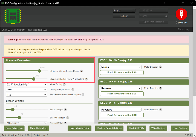The image size is (196, 137).
Task: Open the English language dropdown
Action: (x=124, y=11)
